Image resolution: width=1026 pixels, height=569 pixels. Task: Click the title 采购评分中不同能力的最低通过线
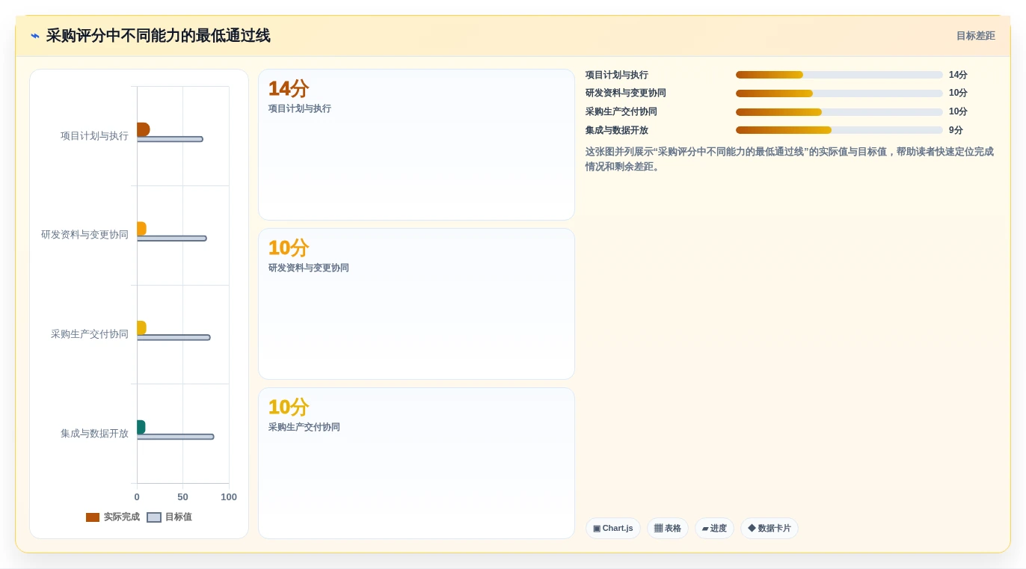(158, 36)
